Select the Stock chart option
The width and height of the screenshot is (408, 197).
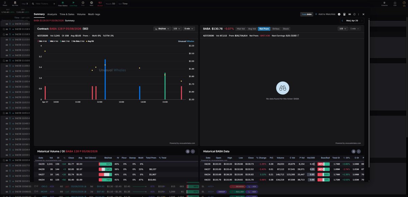286,29
